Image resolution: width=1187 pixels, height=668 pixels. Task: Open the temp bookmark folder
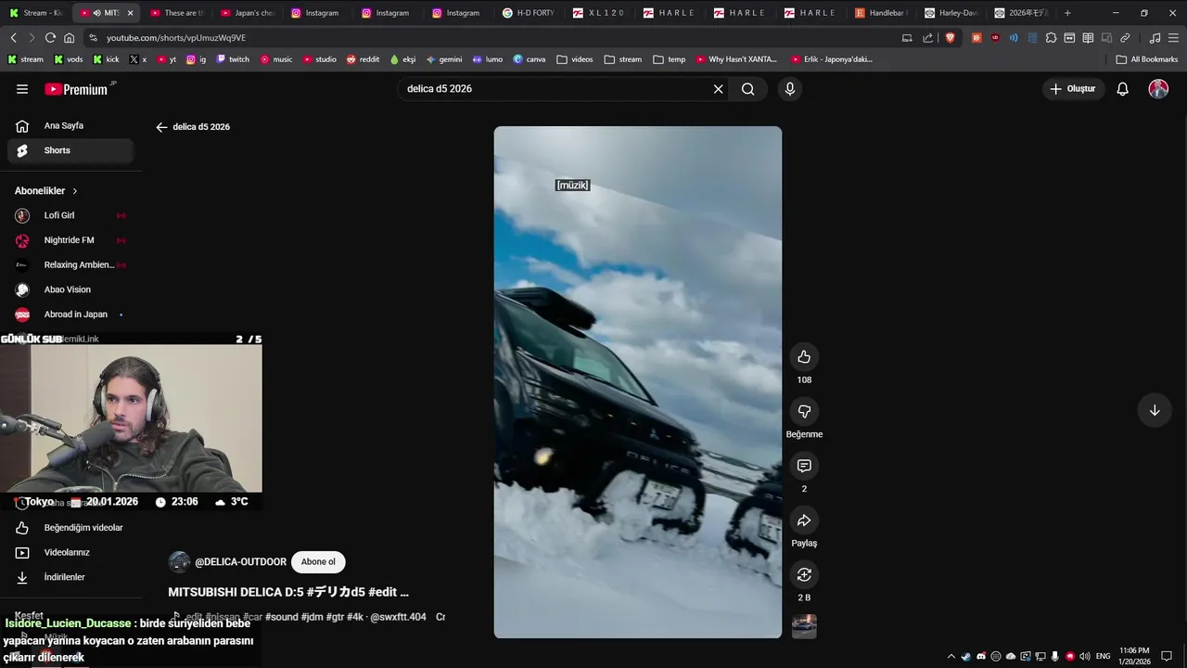(670, 59)
